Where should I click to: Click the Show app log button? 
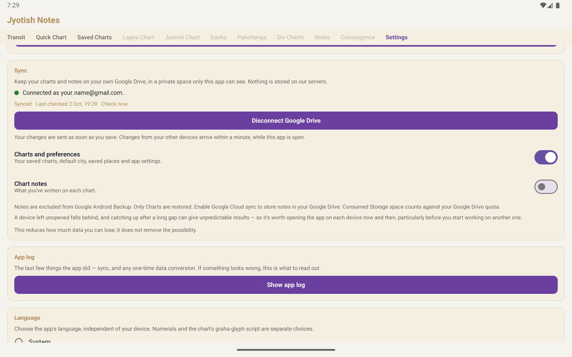click(286, 285)
